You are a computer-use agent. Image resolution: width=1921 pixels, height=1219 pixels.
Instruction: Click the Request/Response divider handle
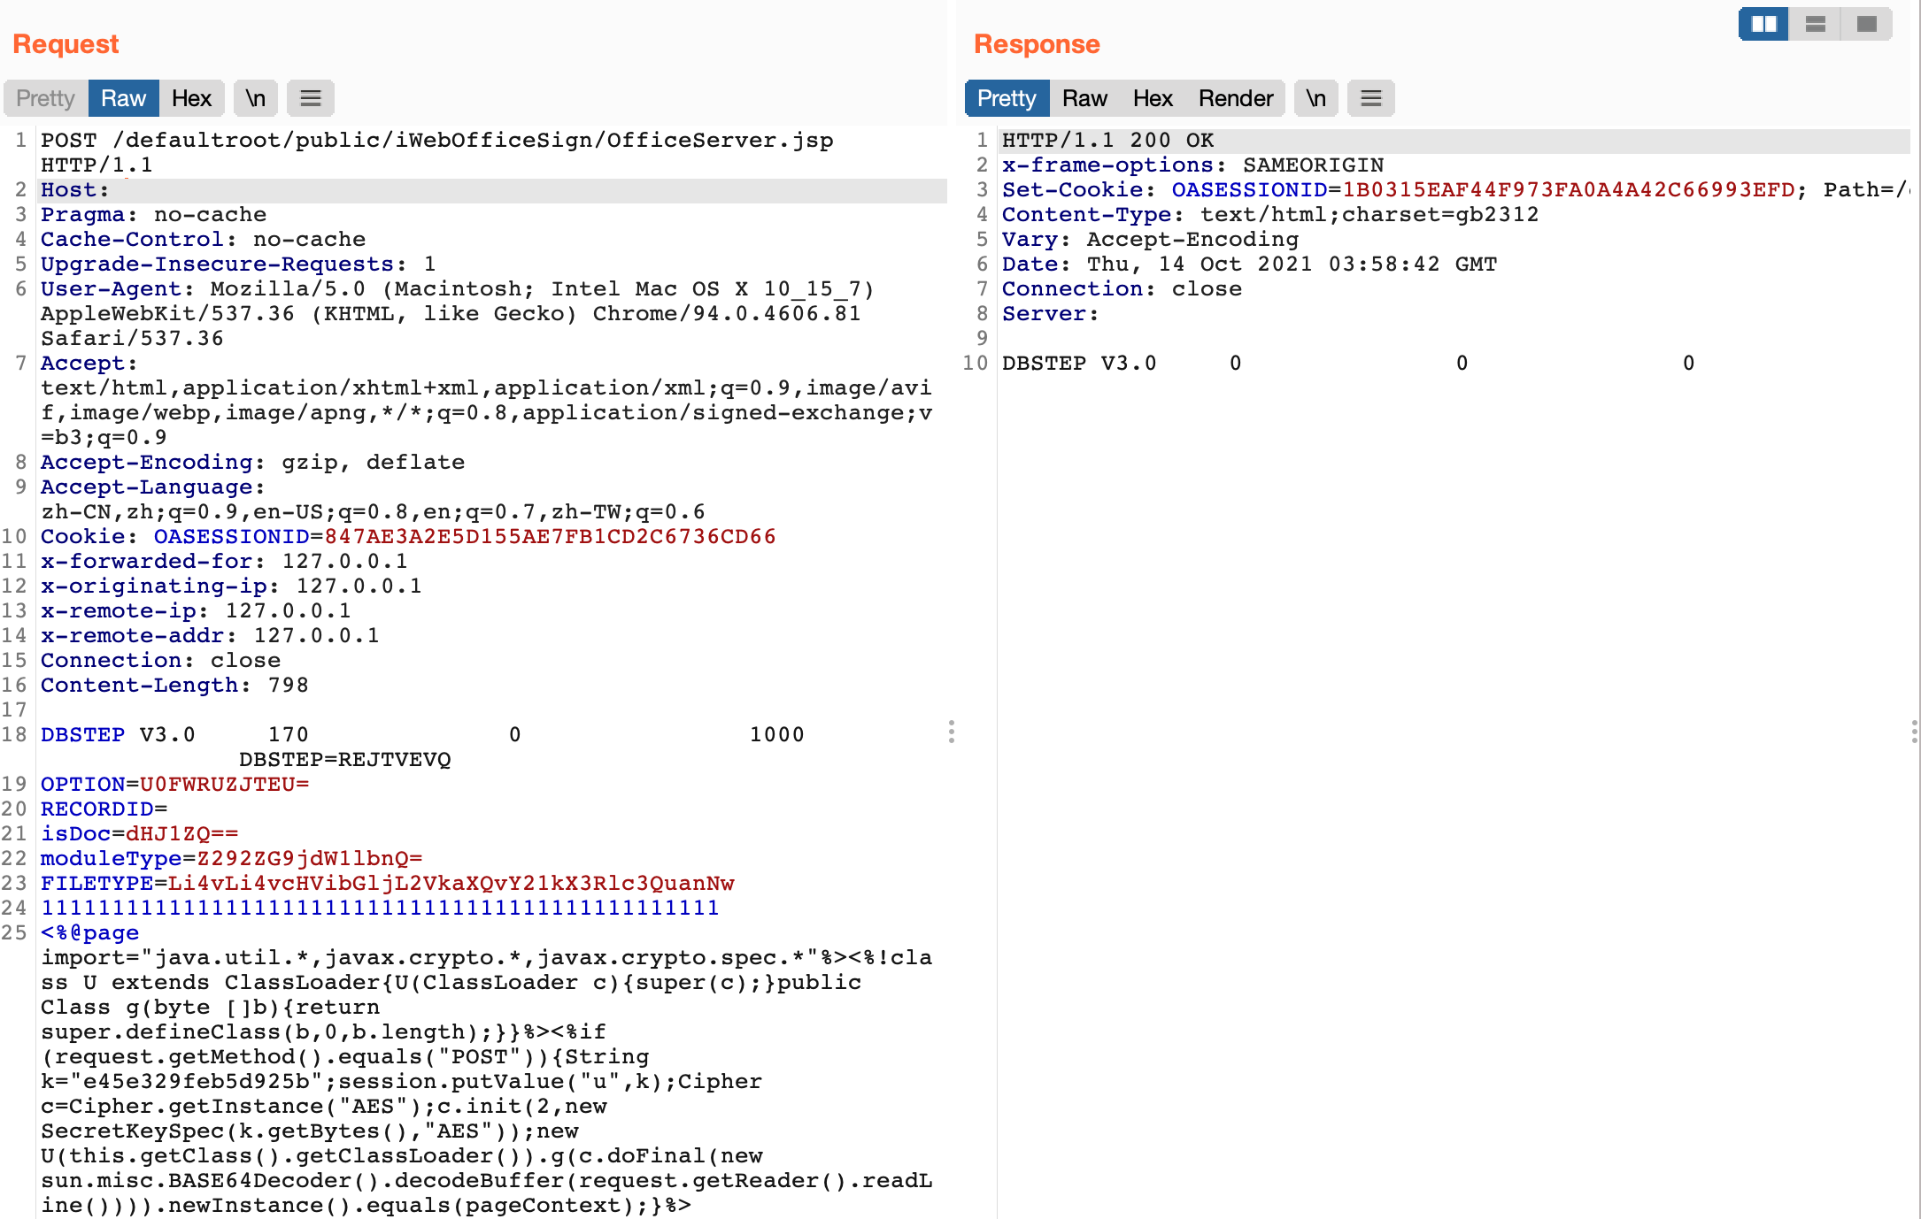pyautogui.click(x=952, y=732)
